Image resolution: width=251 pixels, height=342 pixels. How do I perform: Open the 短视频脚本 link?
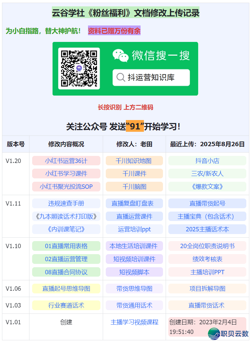(134, 272)
